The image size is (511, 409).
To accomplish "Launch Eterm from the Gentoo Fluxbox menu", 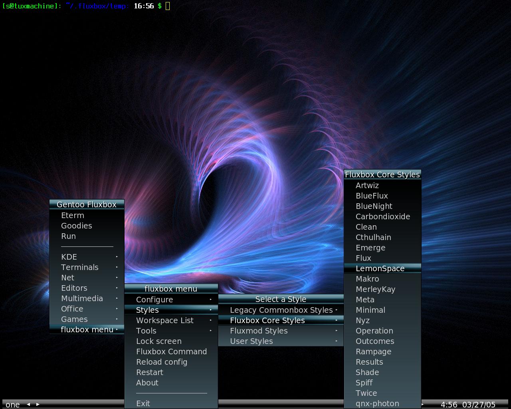I will [87, 215].
